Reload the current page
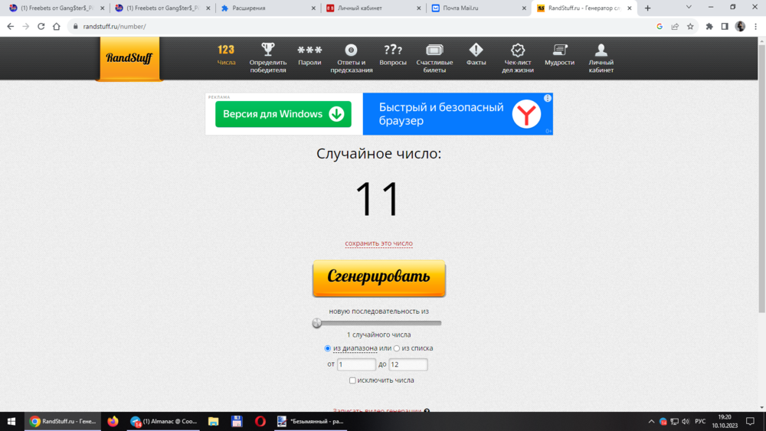The height and width of the screenshot is (431, 766). pos(41,26)
